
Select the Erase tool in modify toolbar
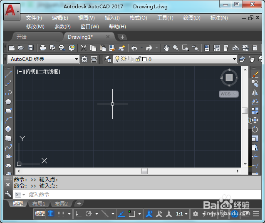click(x=255, y=74)
